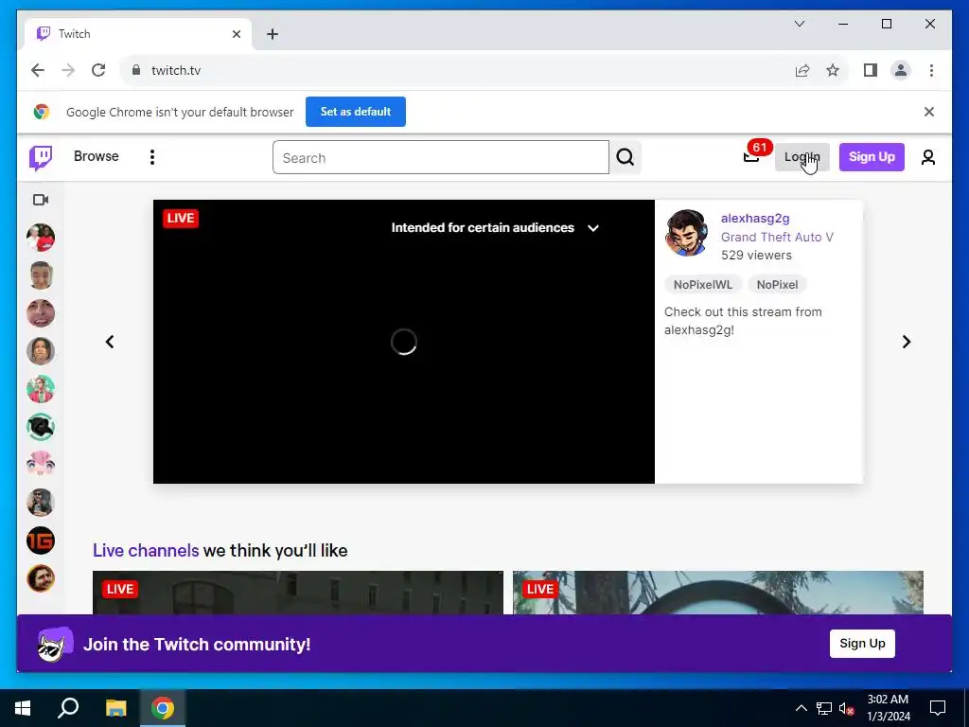Screen dimensions: 969x727
Task: Select the Twitch tab
Action: tap(138, 34)
